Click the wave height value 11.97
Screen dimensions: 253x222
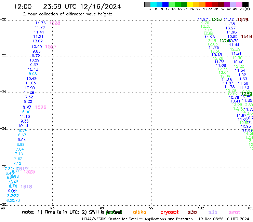point(203,19)
